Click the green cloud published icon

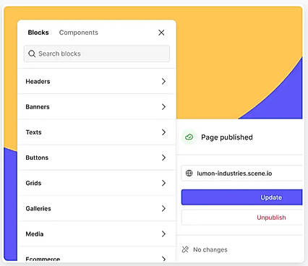[189, 137]
